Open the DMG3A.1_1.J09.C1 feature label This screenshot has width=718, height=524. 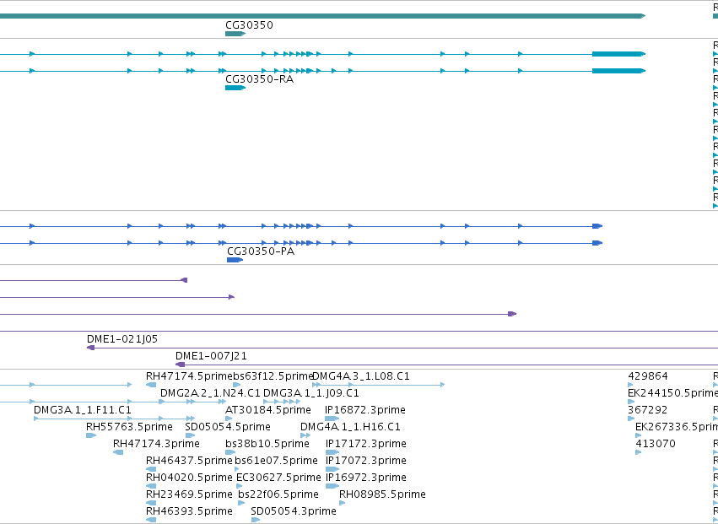pos(311,393)
